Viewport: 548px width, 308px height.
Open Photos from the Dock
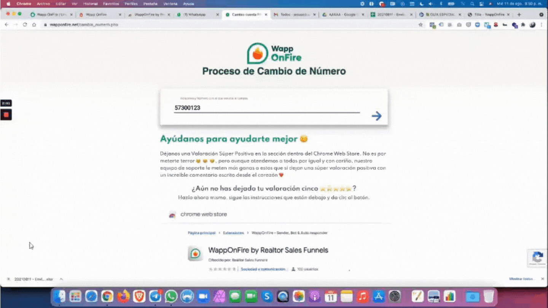299,296
